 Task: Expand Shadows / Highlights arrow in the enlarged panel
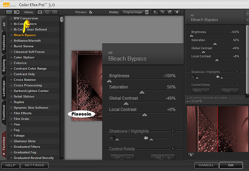tap(173, 131)
